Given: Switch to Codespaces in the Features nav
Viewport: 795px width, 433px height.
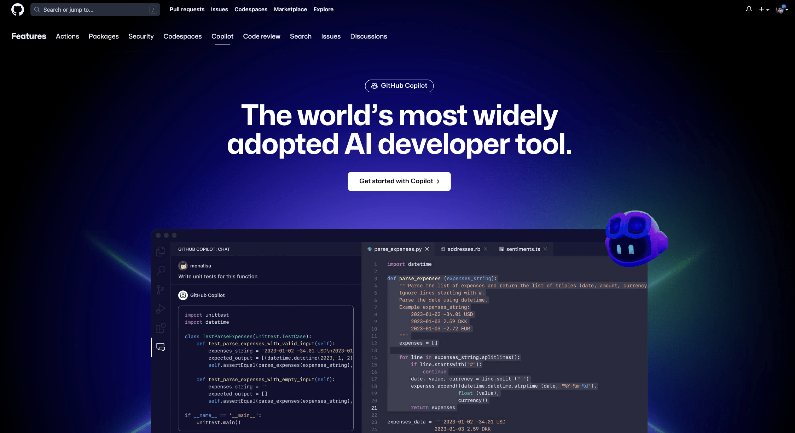Looking at the screenshot, I should (182, 36).
